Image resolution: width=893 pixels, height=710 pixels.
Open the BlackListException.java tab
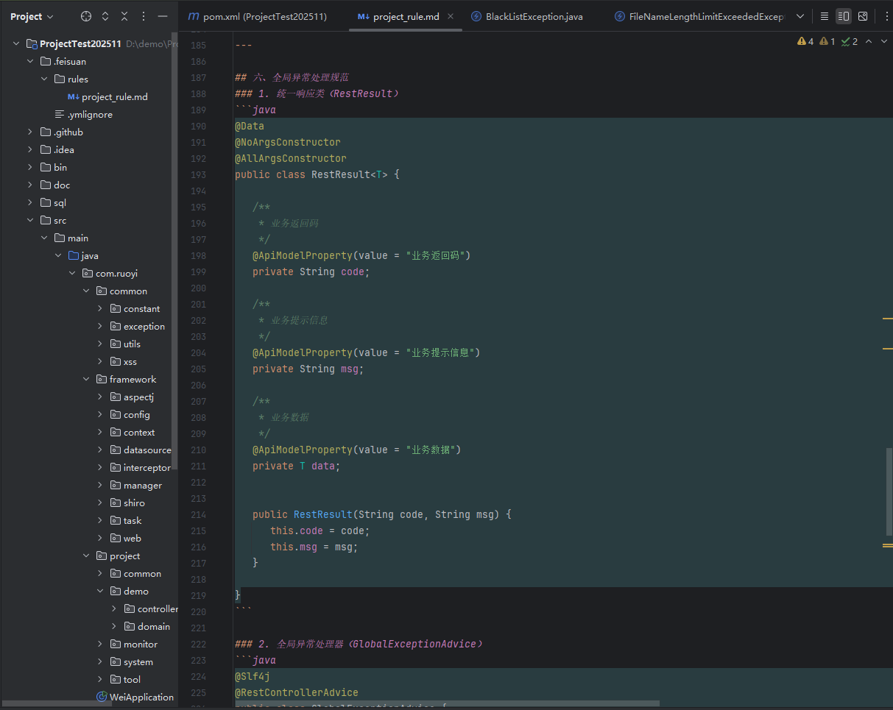[527, 16]
